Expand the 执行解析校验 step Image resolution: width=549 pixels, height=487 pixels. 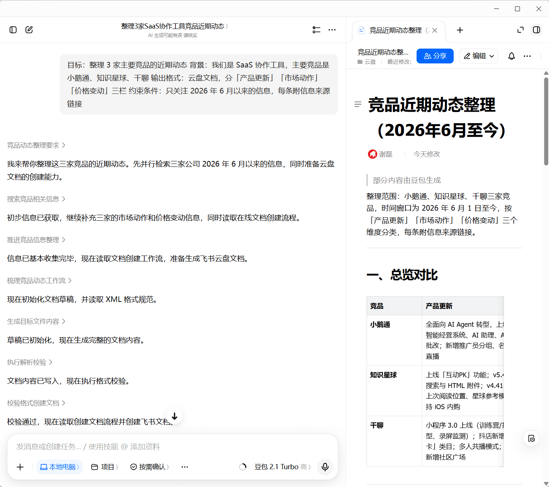pyautogui.click(x=30, y=362)
